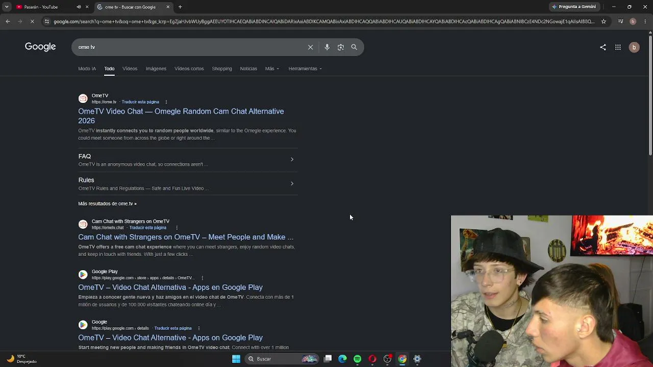Switch to the Modo IA tab
653x367 pixels.
(87, 69)
